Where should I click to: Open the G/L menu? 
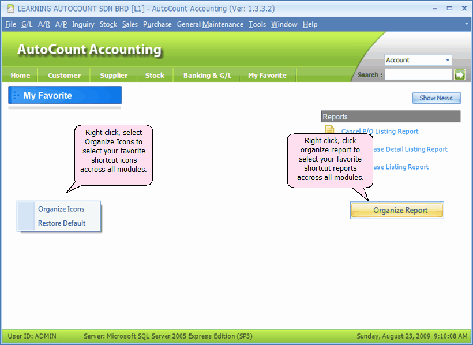tap(27, 24)
